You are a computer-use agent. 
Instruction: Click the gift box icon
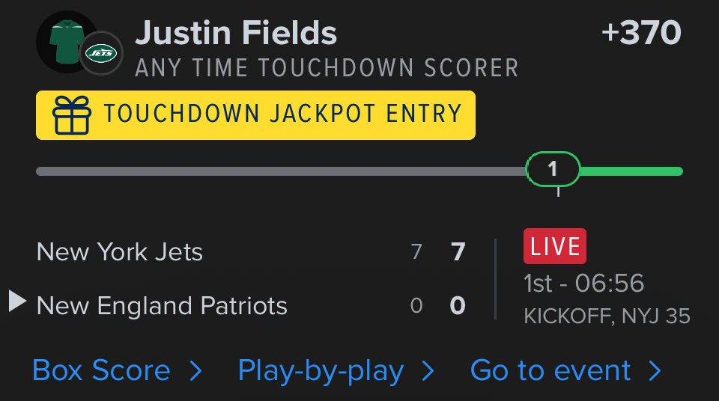[72, 115]
